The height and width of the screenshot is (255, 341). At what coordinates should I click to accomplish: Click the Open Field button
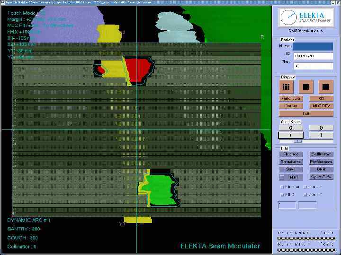321,177
